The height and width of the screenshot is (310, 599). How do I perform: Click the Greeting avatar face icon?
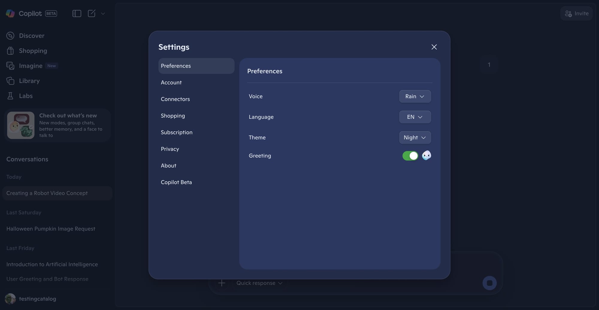[x=426, y=156]
